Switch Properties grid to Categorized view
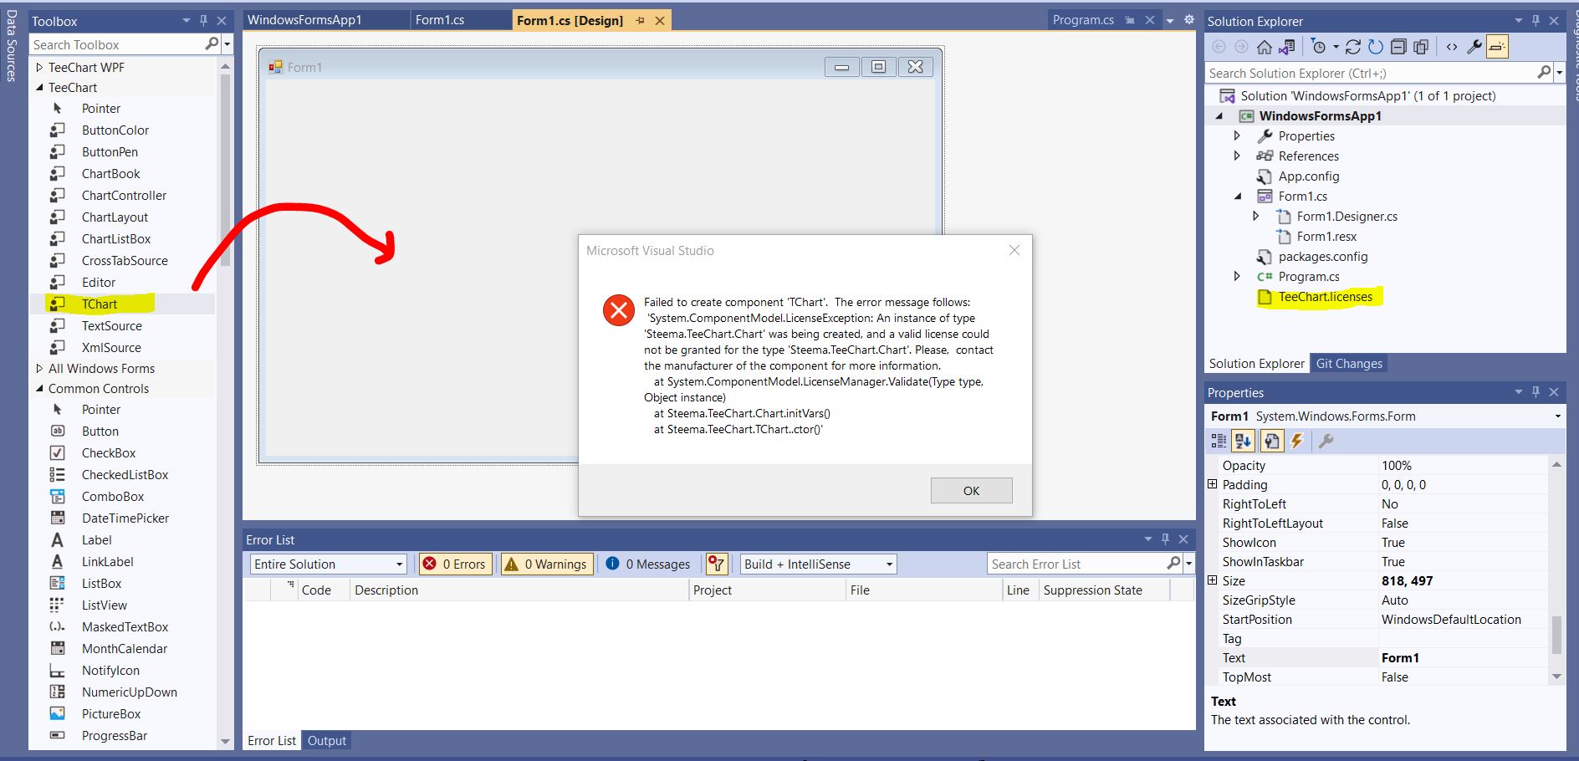Screen dimensions: 1579x761 [x=1219, y=441]
